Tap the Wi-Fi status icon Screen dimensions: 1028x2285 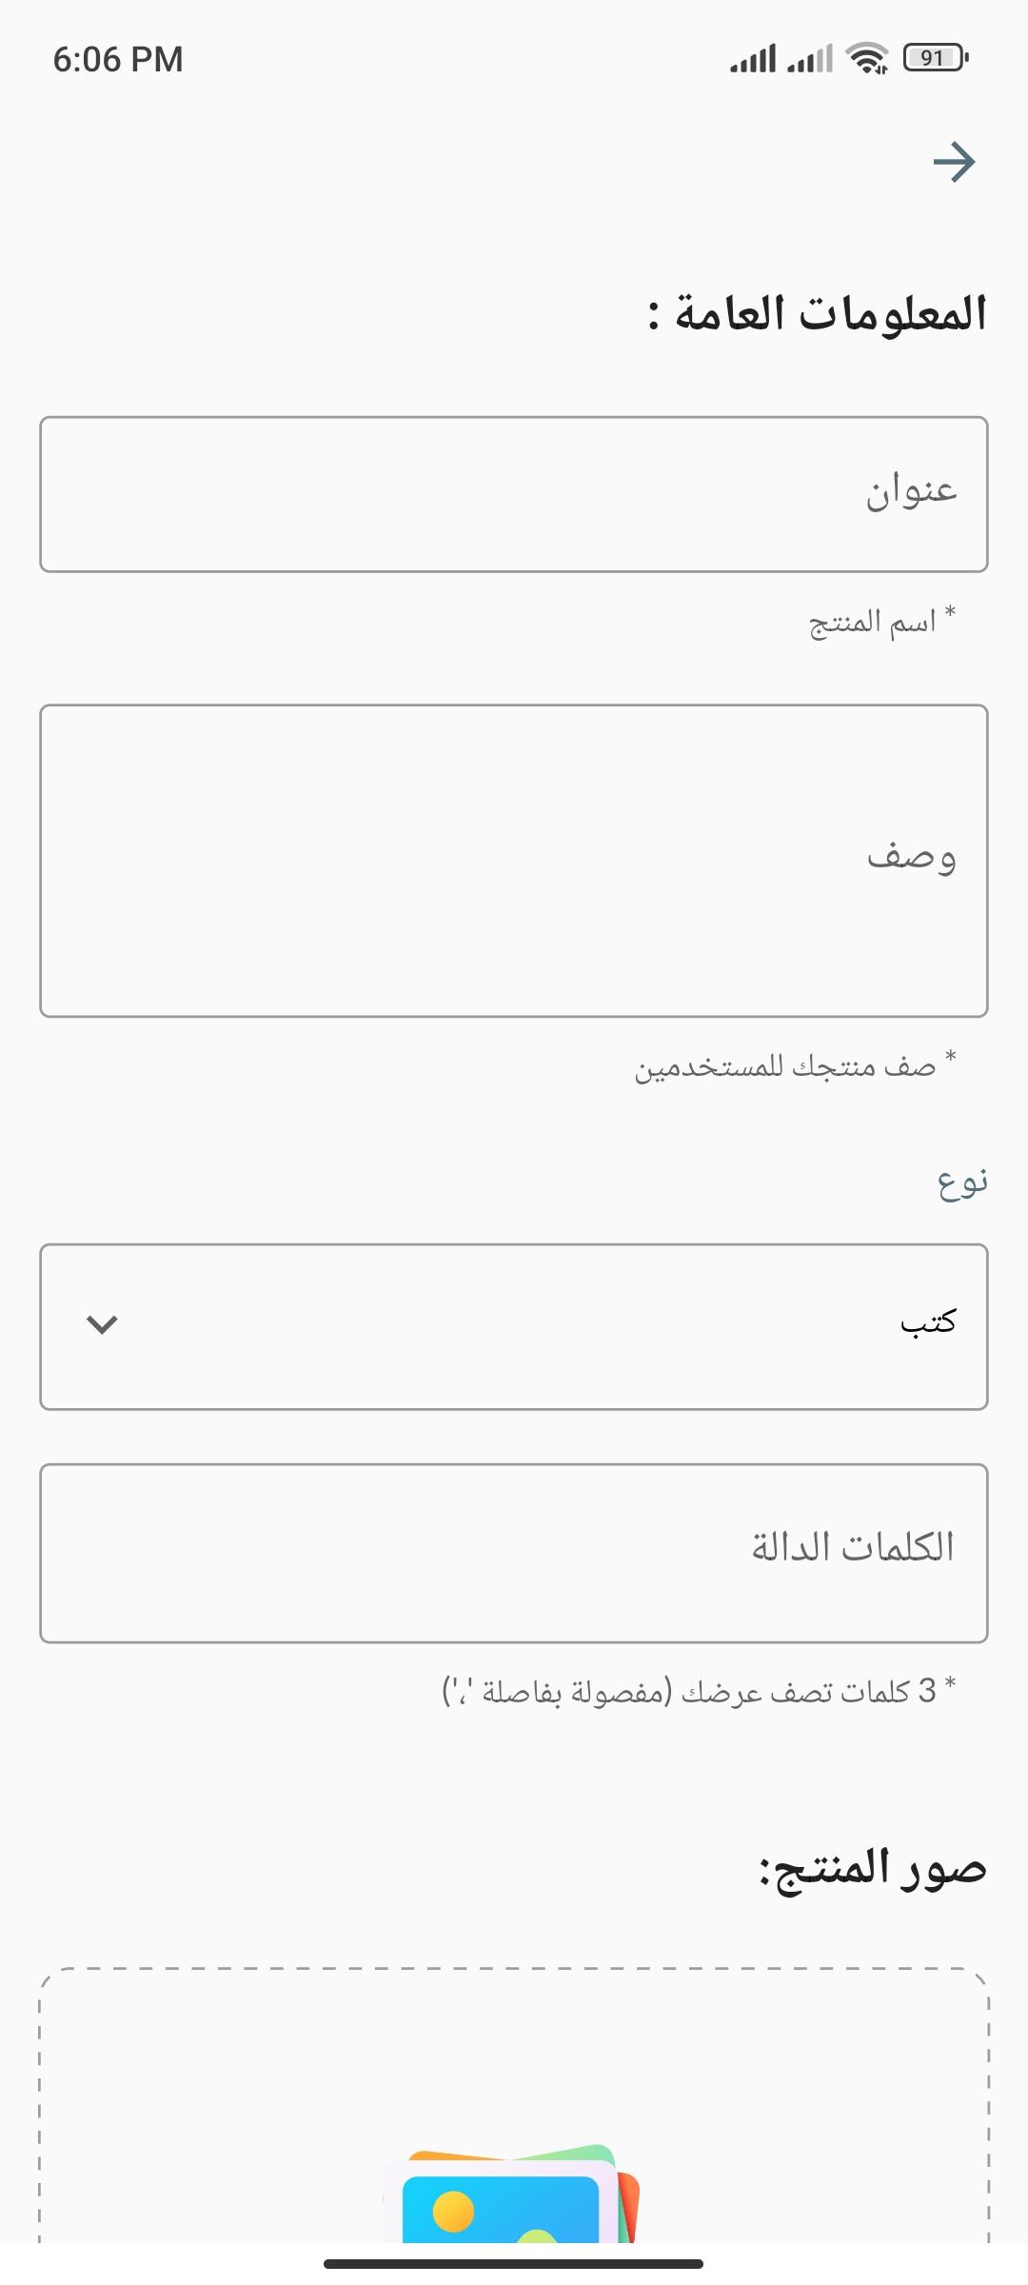(x=867, y=59)
